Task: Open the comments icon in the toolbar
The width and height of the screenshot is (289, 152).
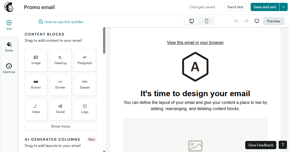Action: point(257,21)
